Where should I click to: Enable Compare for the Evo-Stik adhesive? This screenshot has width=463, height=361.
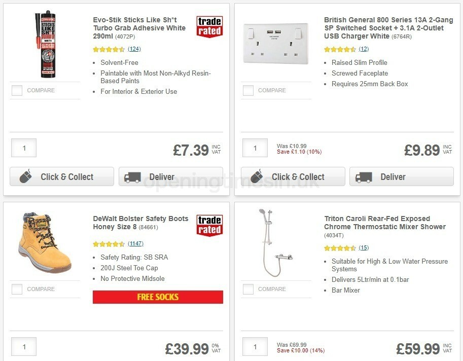point(17,90)
